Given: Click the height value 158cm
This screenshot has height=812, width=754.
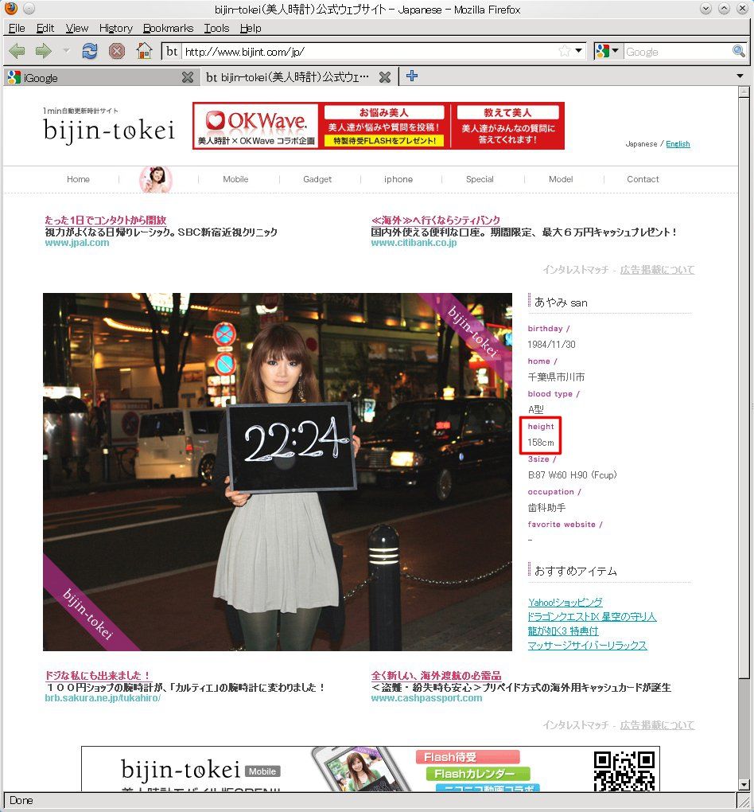Looking at the screenshot, I should [541, 443].
